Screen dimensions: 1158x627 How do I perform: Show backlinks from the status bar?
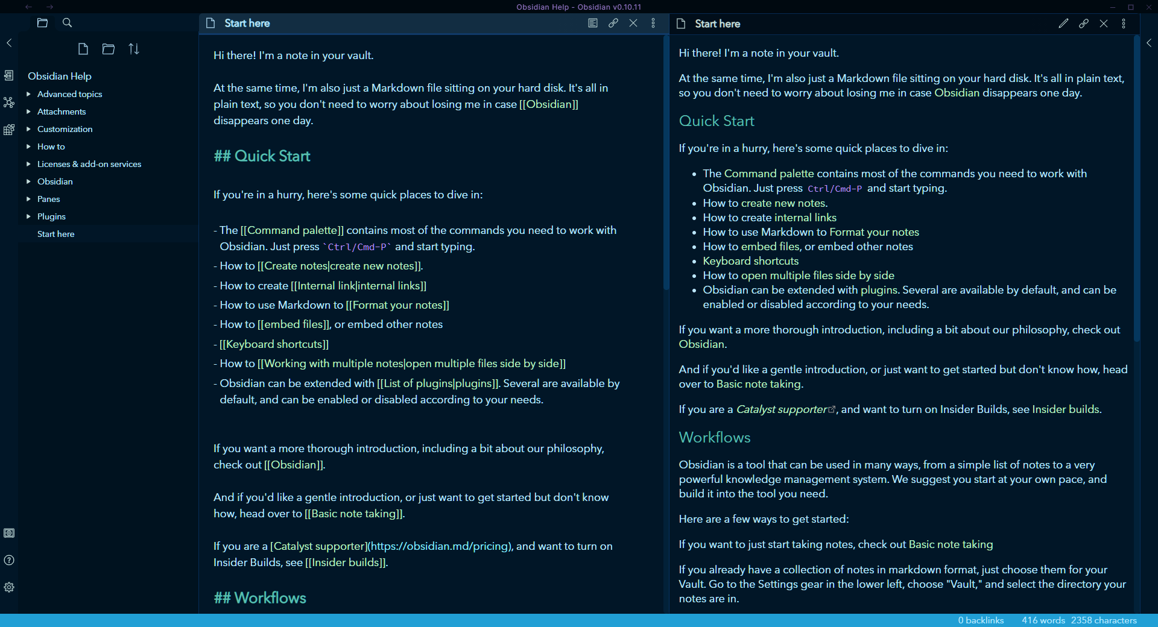pos(981,620)
